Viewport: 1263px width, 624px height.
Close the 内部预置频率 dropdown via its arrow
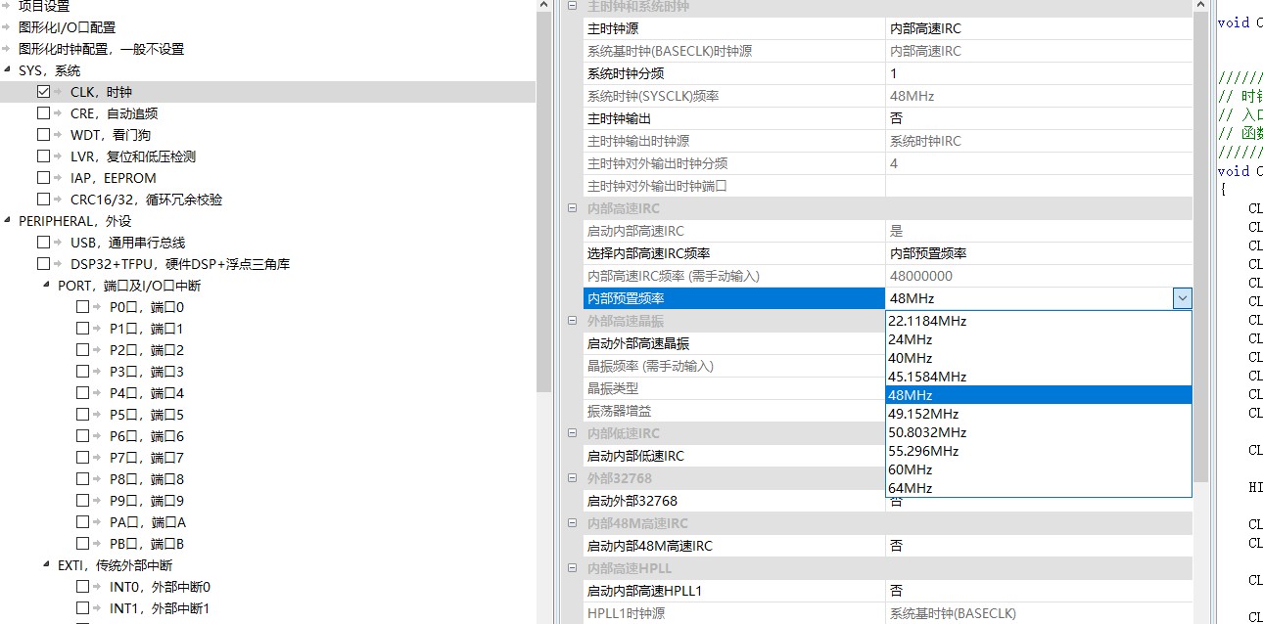click(x=1183, y=298)
